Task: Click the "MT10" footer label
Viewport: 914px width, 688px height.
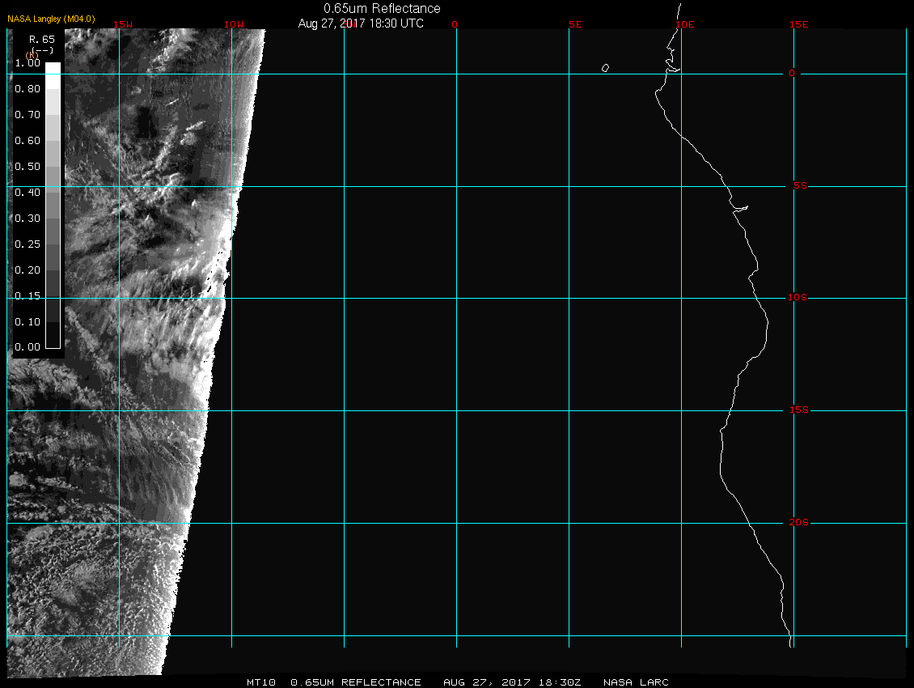Action: pos(260,682)
